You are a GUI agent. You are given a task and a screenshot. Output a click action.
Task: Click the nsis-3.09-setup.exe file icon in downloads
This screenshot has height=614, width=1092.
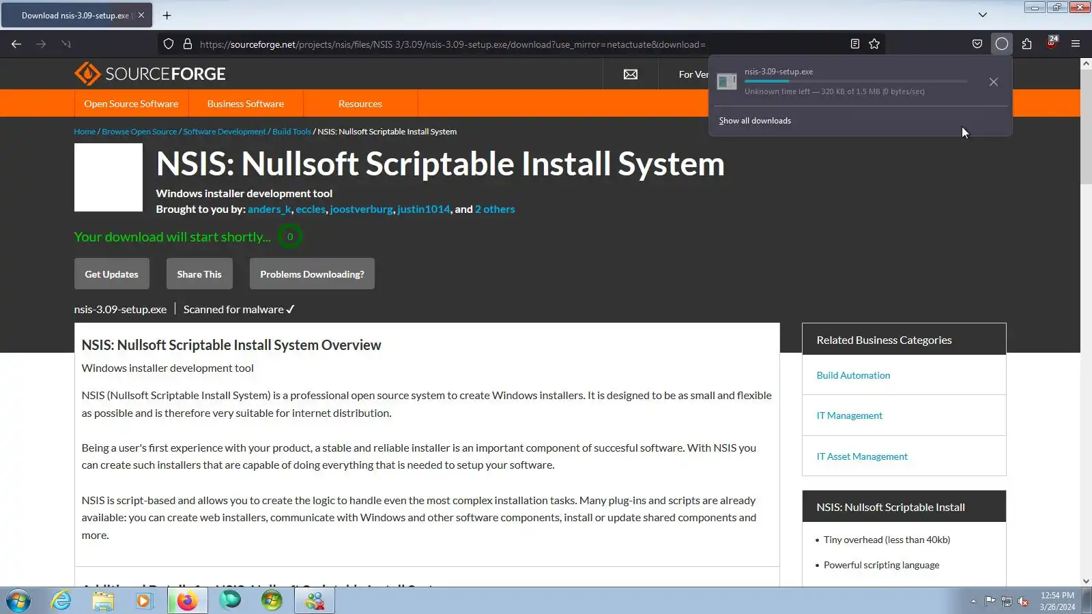[727, 82]
